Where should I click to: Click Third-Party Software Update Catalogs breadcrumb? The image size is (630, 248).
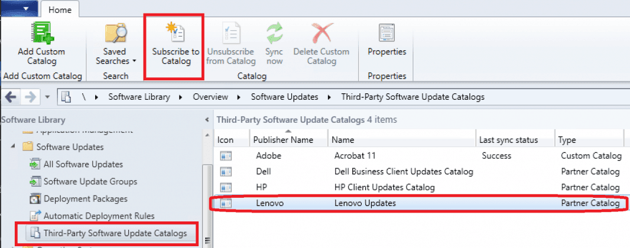[413, 97]
